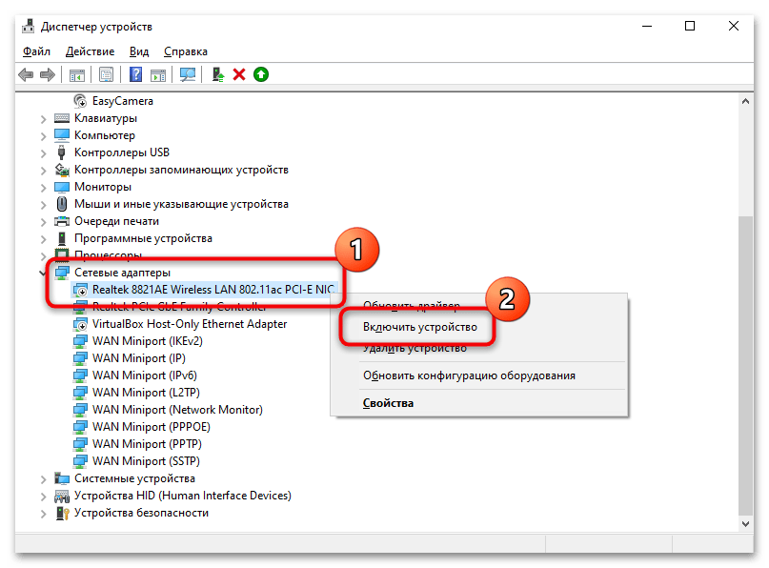Click the vertical scrollbar down arrow

pyautogui.click(x=746, y=522)
